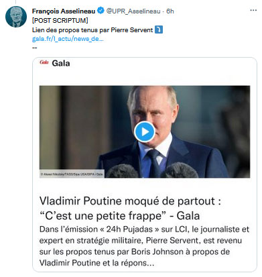Click the photo credit caption on thumbnail
Viewport: 262px width, 277px height.
(x=72, y=174)
